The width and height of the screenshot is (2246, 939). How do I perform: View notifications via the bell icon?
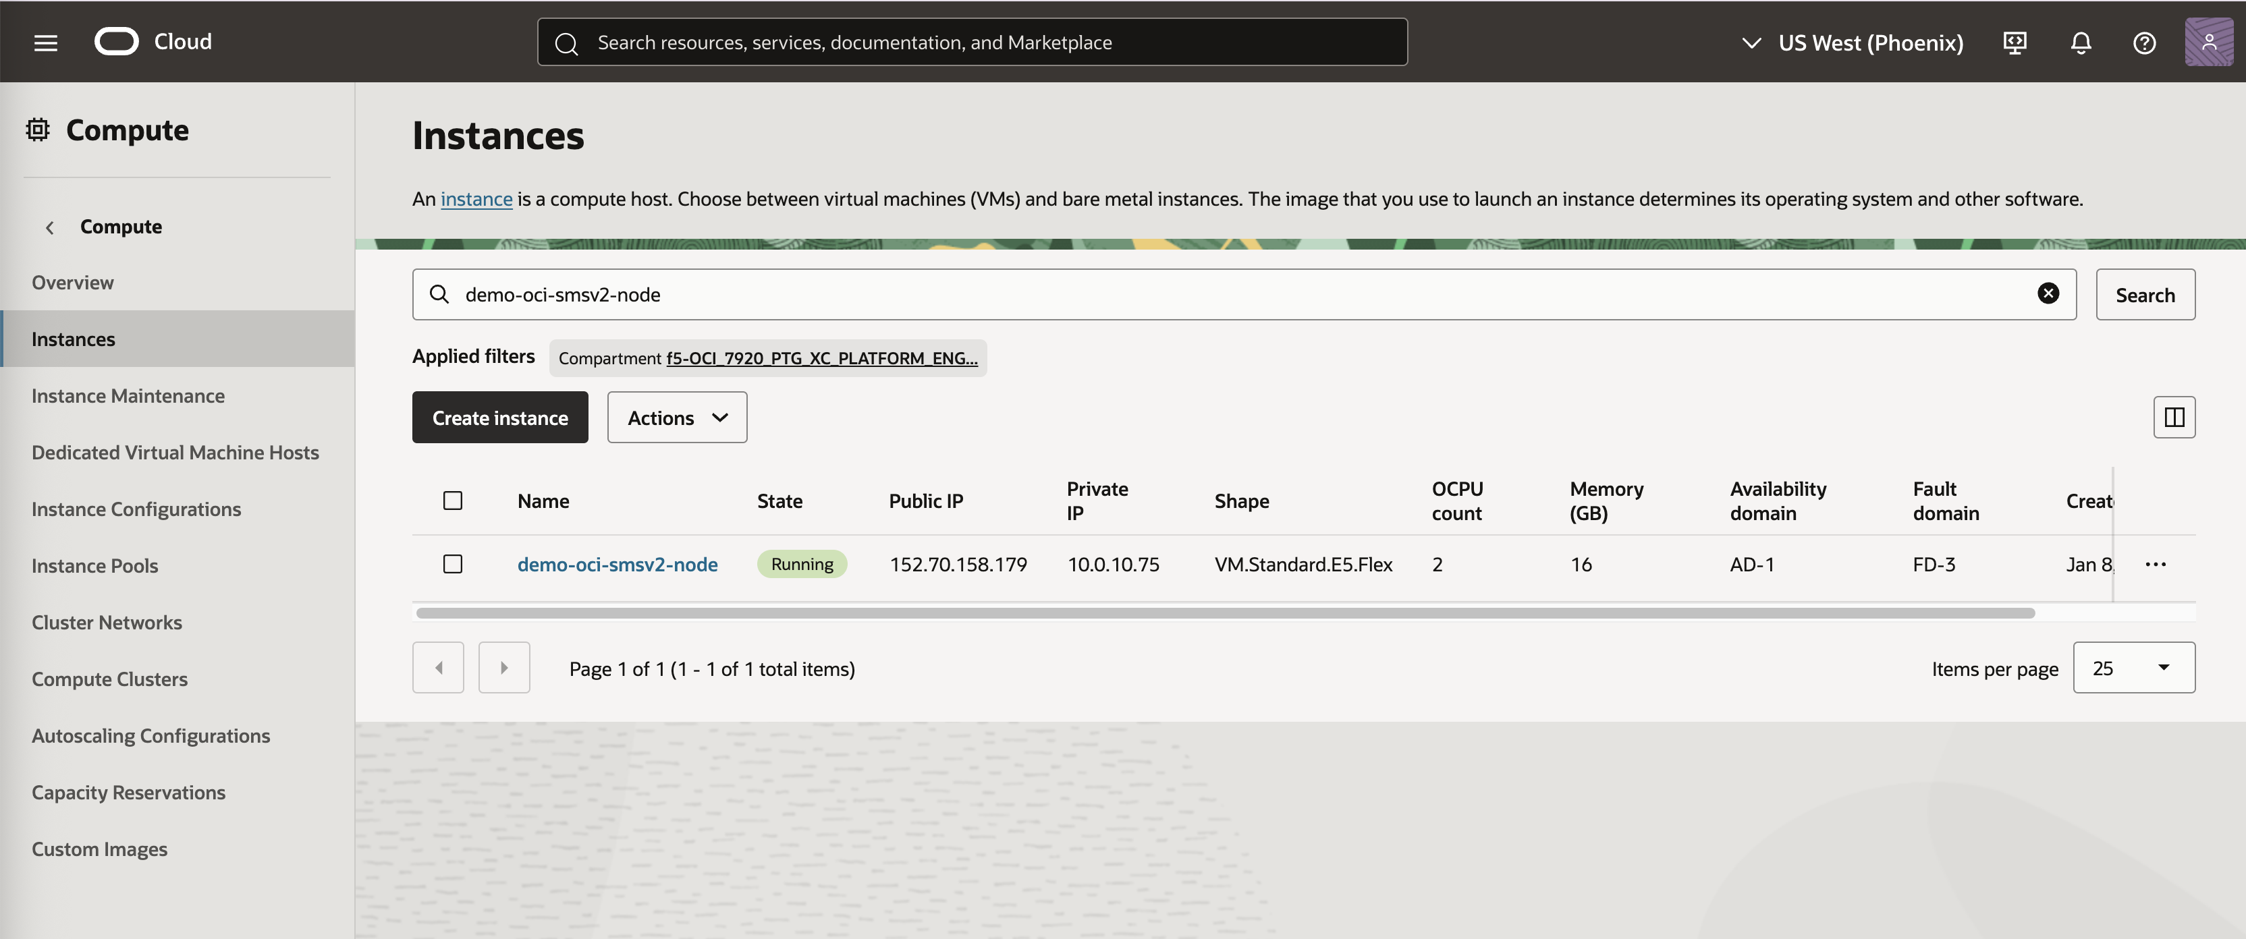pyautogui.click(x=2081, y=42)
